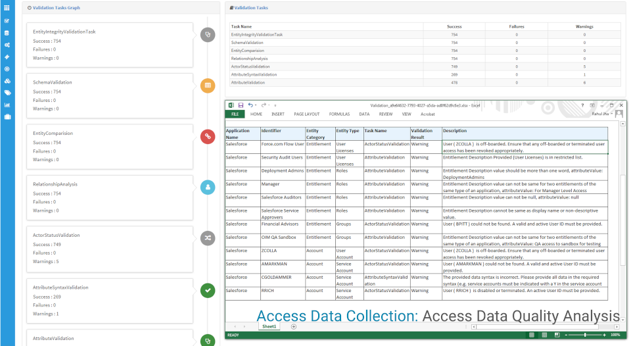Open the grid dashboard icon in sidebar
Screen dimensions: 631x346
tap(7, 8)
